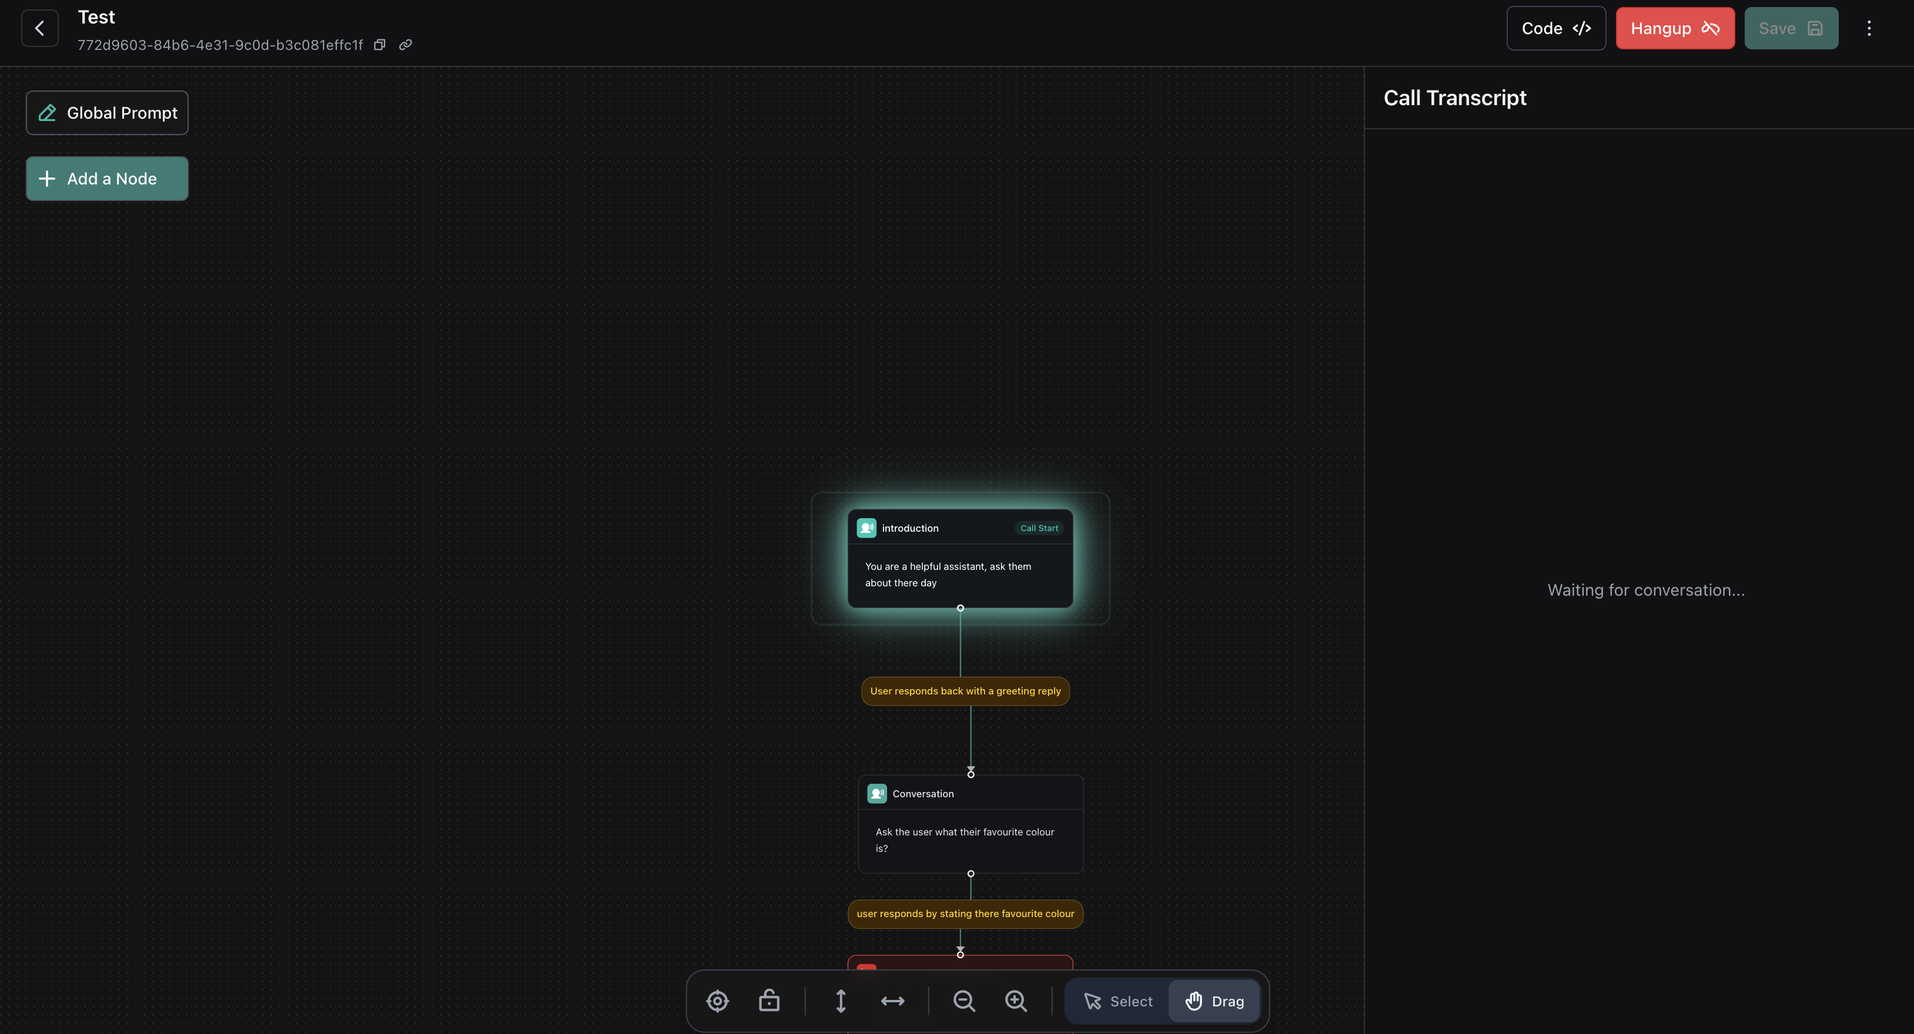Open the Global Prompt editor

pyautogui.click(x=107, y=113)
